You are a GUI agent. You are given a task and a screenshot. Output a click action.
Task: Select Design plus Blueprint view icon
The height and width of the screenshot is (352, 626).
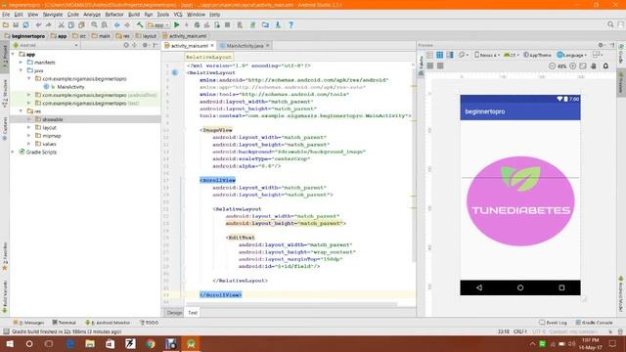(450, 55)
